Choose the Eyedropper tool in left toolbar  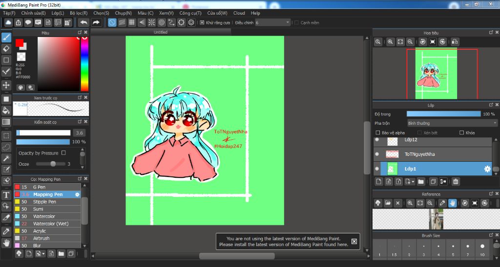(6, 231)
